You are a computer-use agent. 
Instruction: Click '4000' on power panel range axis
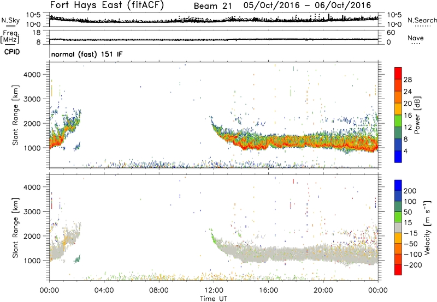[32, 75]
